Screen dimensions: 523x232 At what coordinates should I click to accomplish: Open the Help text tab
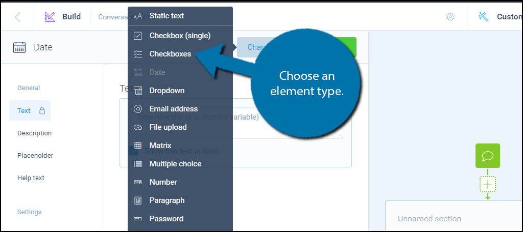31,178
